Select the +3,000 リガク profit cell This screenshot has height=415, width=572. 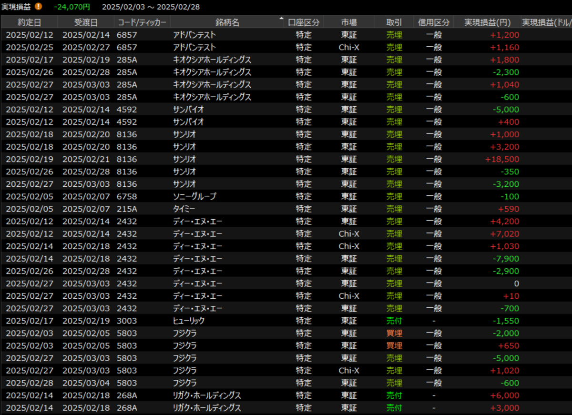point(504,407)
